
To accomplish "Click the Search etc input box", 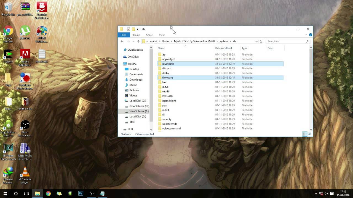I will pyautogui.click(x=288, y=41).
